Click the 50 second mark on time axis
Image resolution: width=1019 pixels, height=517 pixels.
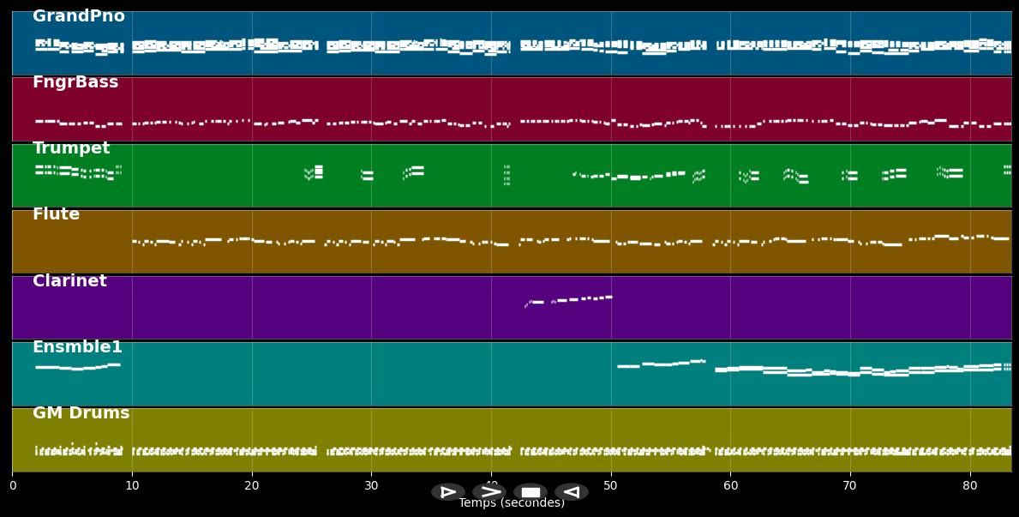[611, 486]
